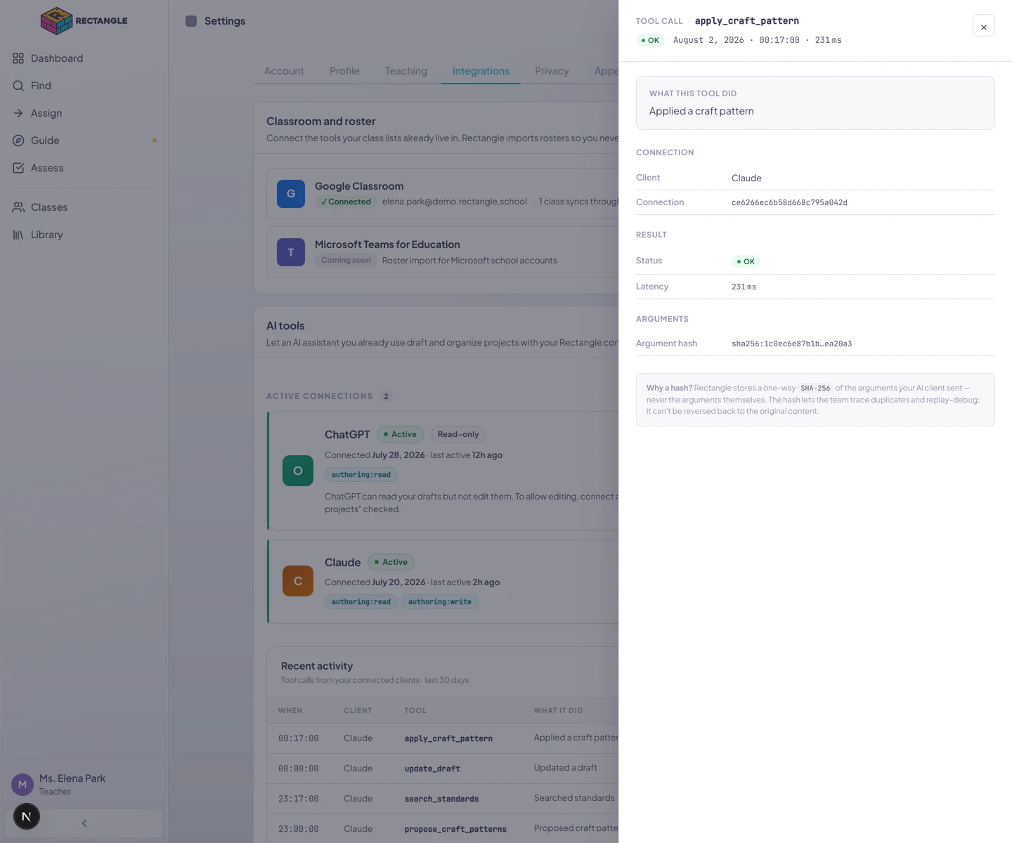Click the authoring:write scope tag on Claude
Viewport: 1012px width, 843px height.
440,602
